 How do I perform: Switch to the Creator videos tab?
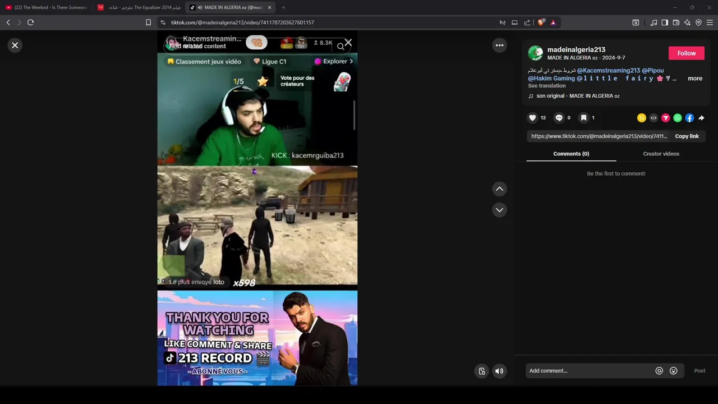pyautogui.click(x=661, y=154)
